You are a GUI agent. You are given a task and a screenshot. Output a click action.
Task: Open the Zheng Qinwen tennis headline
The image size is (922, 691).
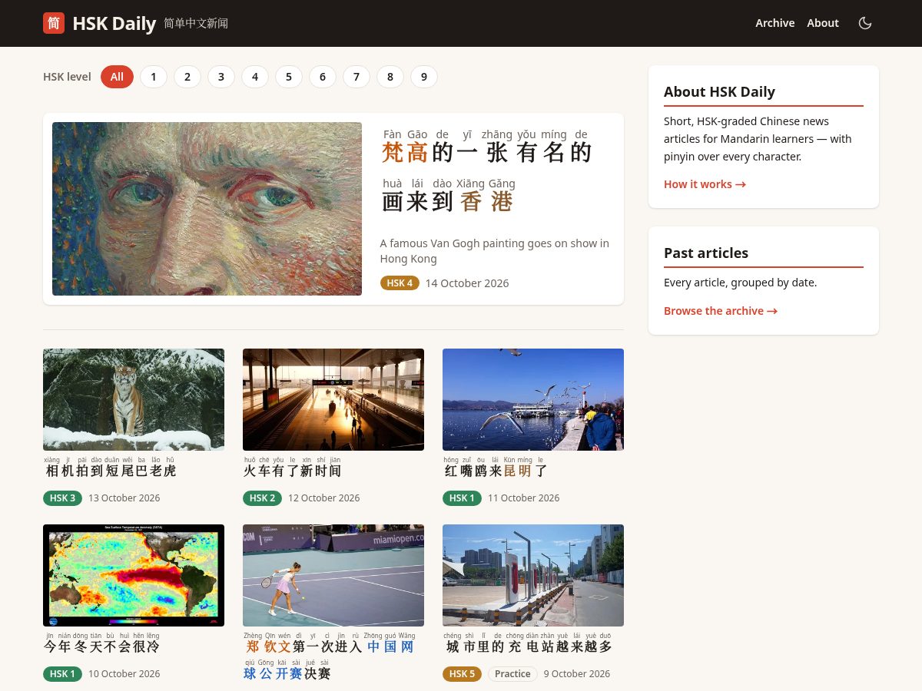click(330, 656)
